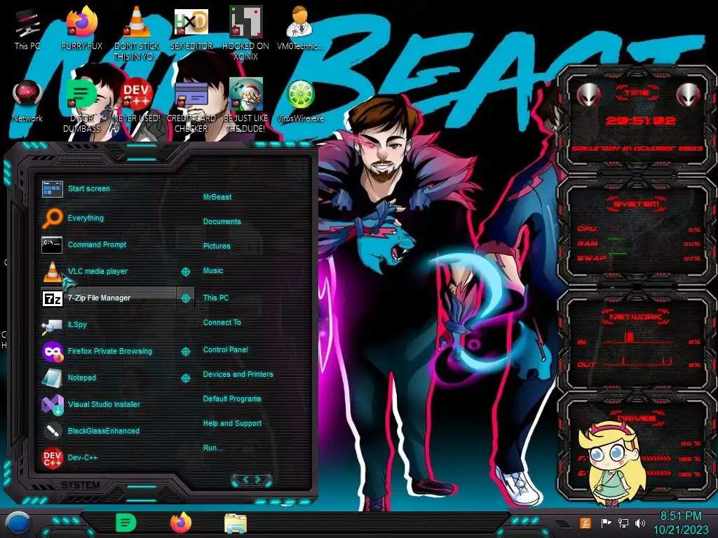Launch 7-Zip File Manager entry
Image resolution: width=718 pixels, height=538 pixels.
pyautogui.click(x=108, y=298)
